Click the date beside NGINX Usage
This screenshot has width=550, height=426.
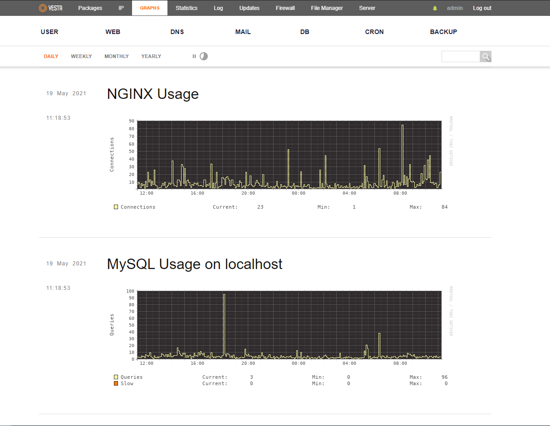point(66,93)
